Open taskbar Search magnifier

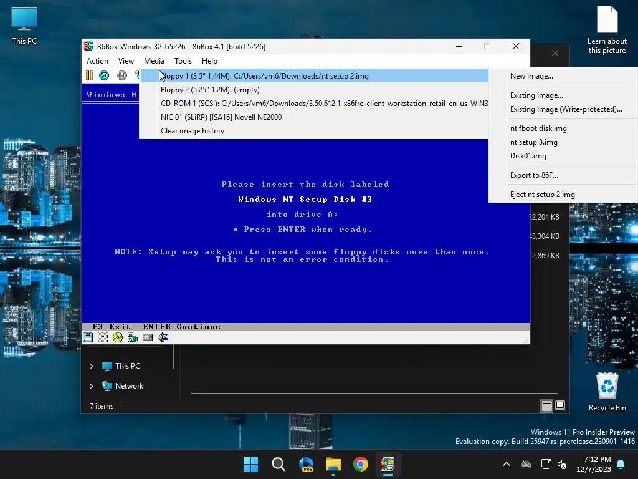279,464
